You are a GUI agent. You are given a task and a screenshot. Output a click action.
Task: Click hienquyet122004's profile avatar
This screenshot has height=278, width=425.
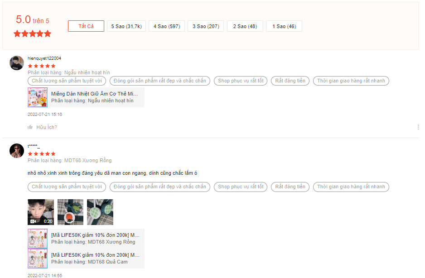pyautogui.click(x=17, y=63)
